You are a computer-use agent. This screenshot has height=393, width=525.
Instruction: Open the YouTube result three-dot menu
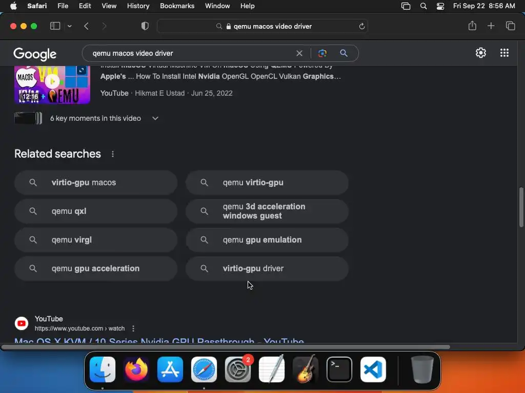point(133,329)
